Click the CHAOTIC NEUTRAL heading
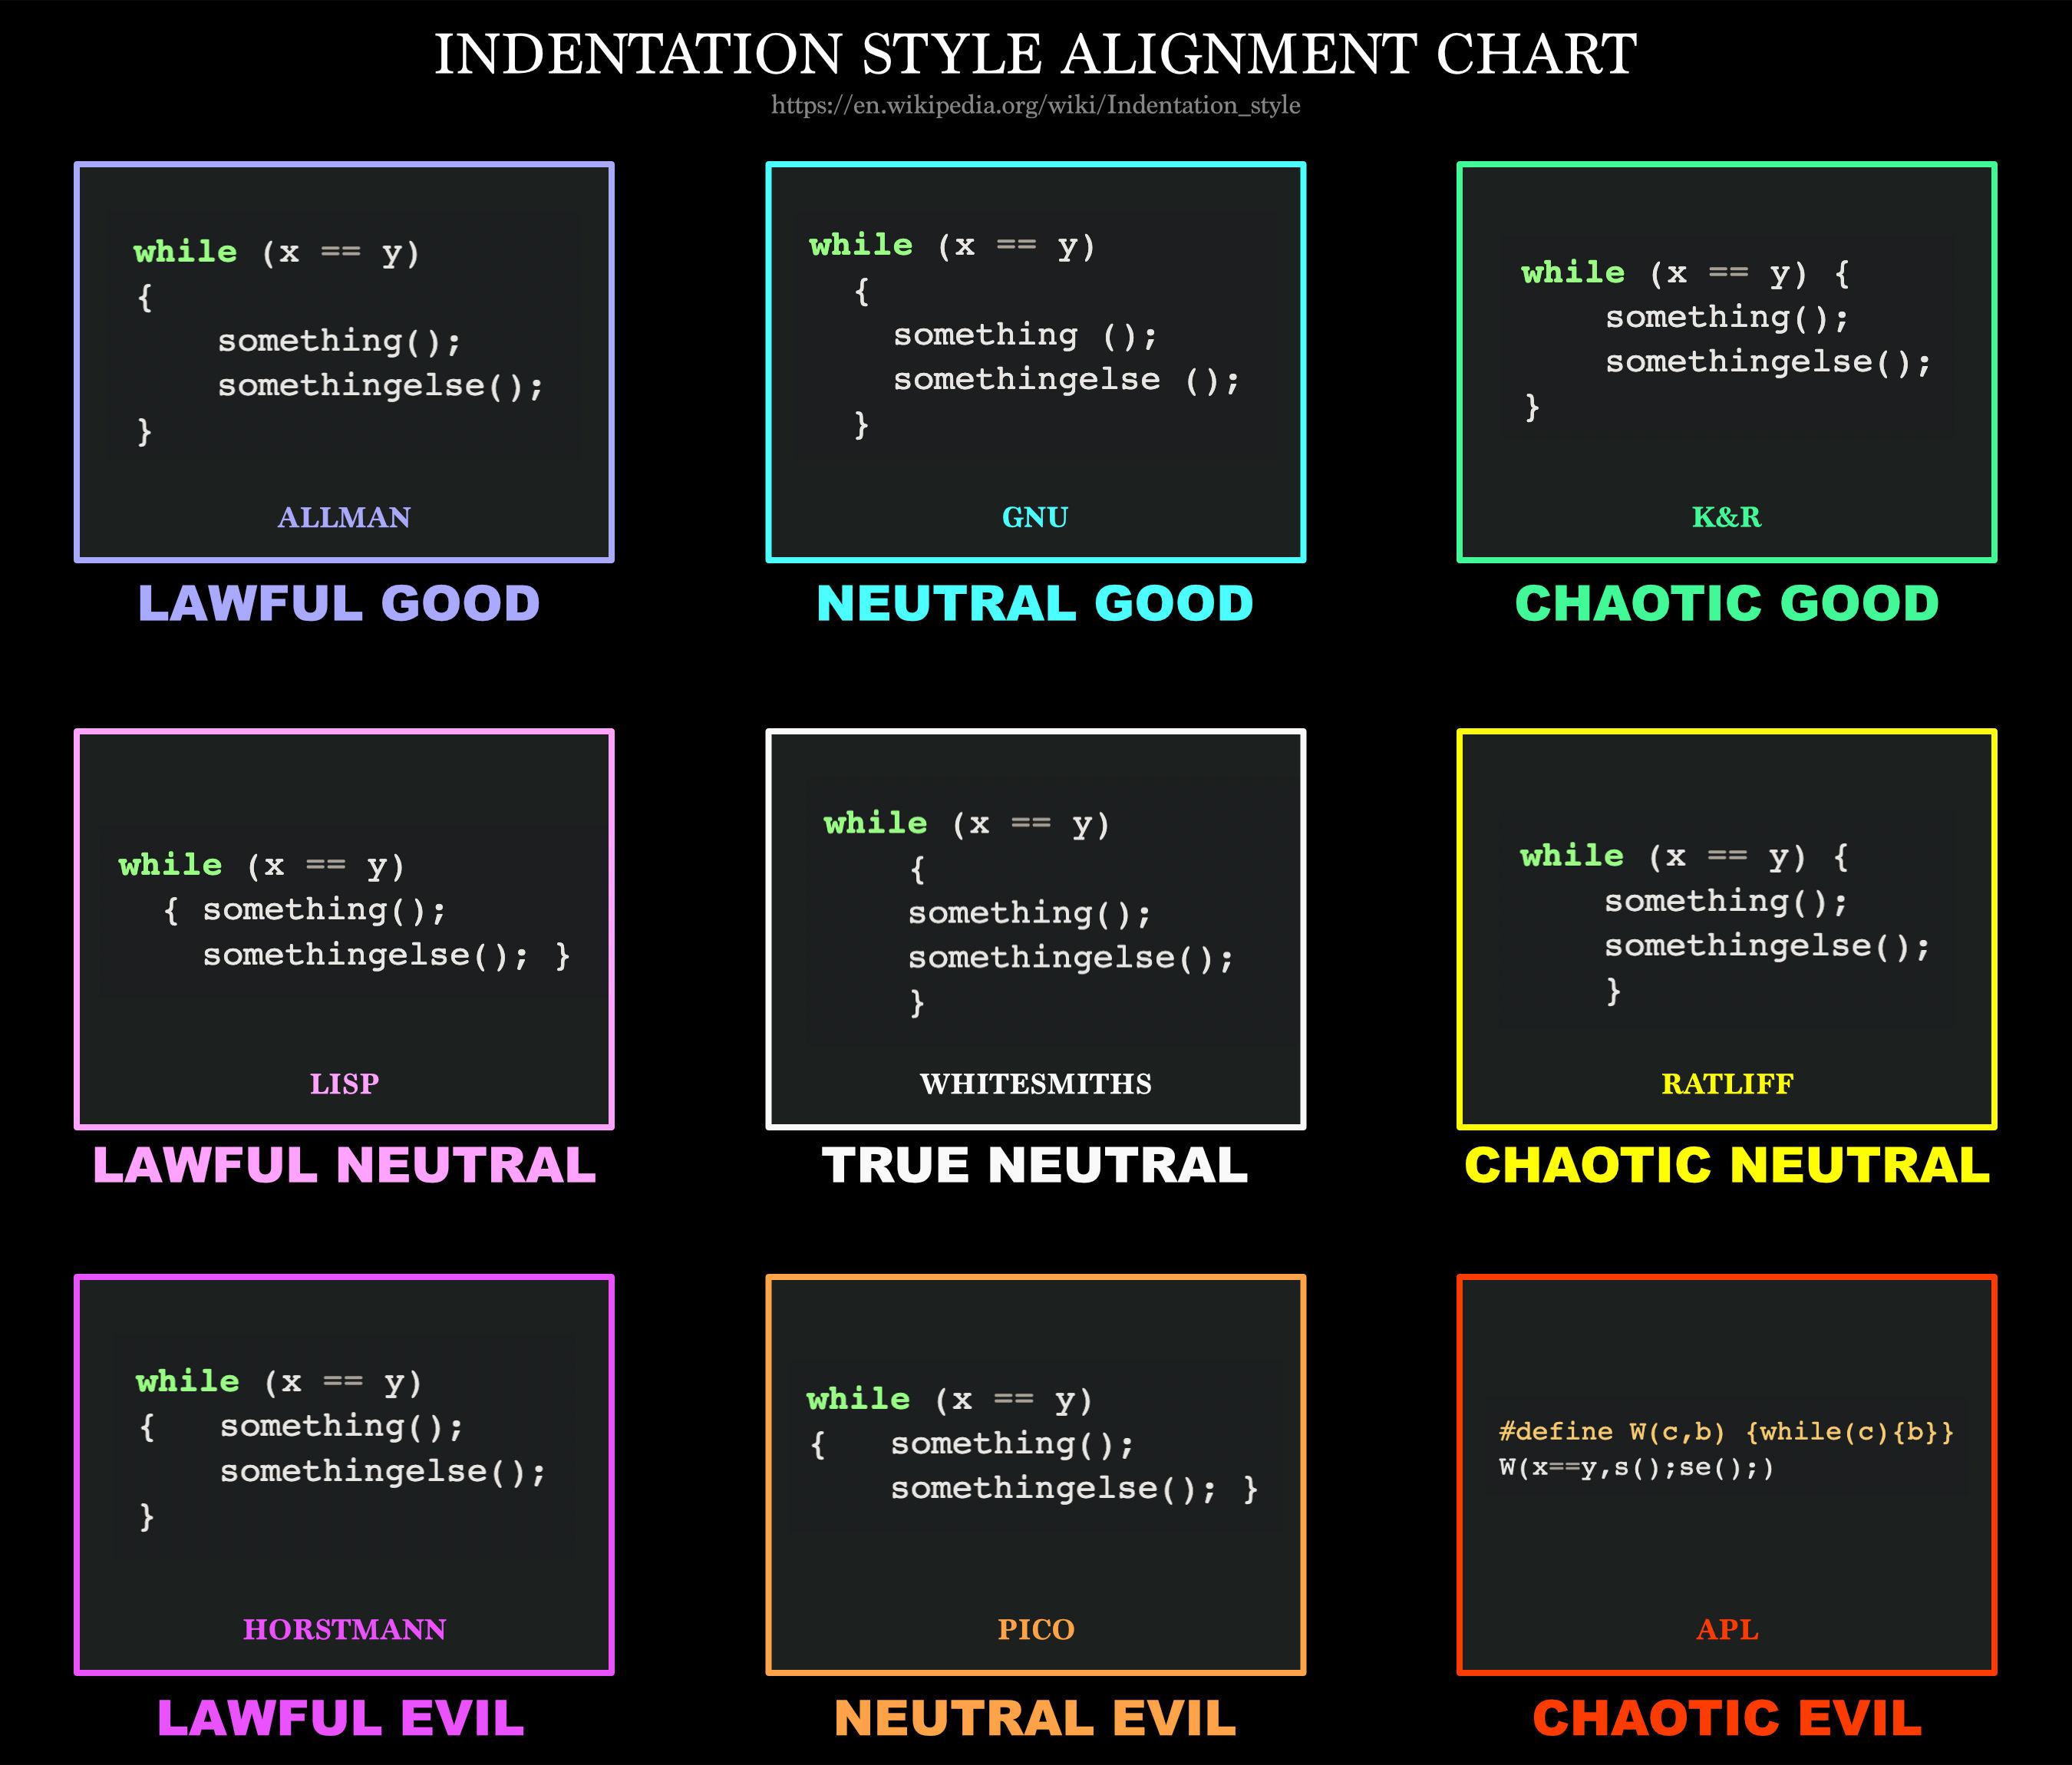This screenshot has width=2072, height=1765. 1726,1166
